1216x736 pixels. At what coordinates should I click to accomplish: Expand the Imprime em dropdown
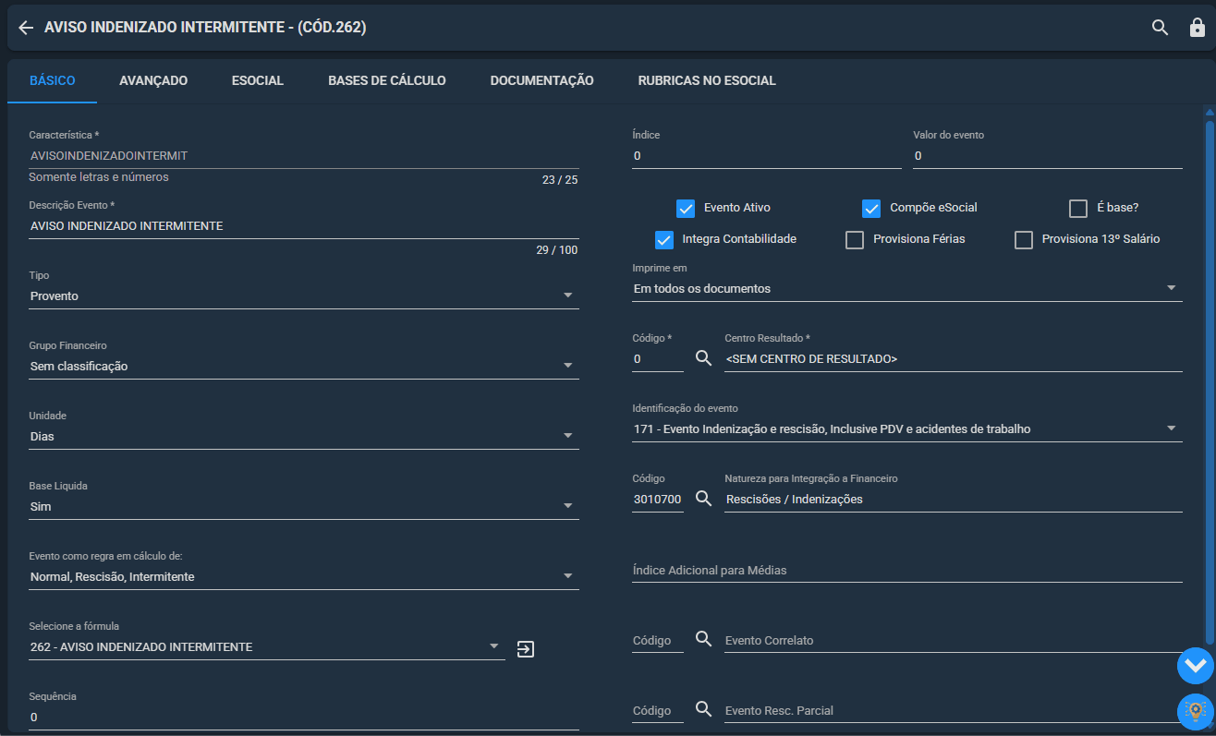[x=907, y=288]
